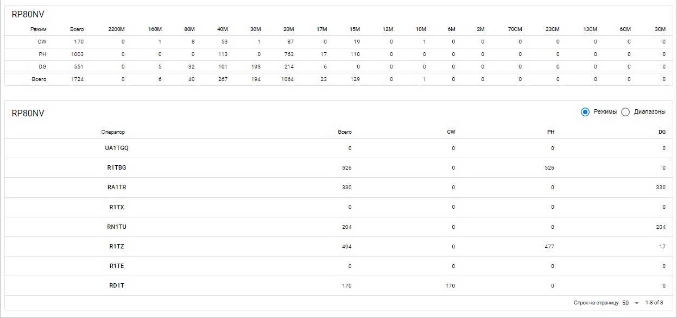Select operator R1TX

coord(117,207)
